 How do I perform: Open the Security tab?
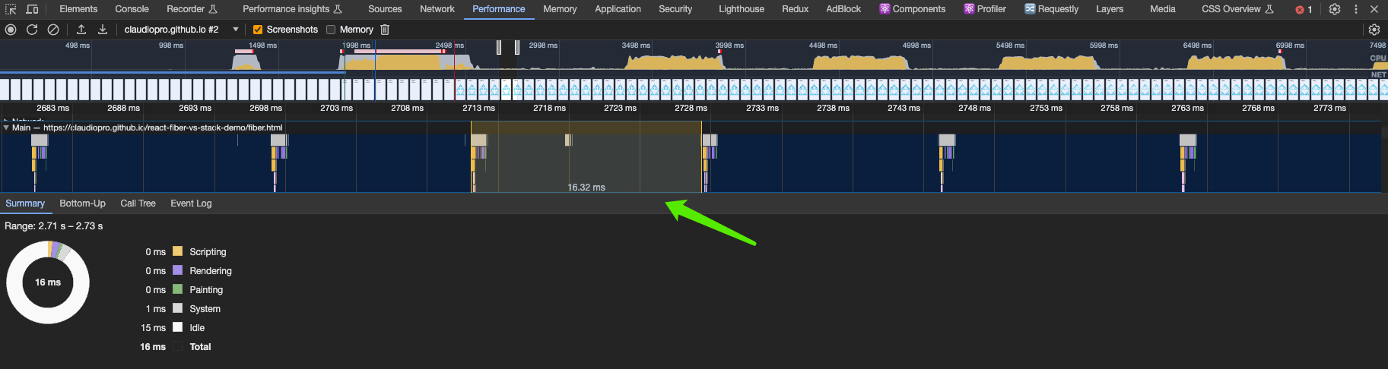tap(675, 9)
